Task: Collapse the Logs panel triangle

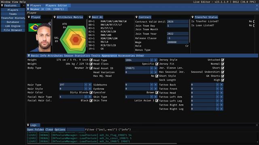Action: [x=28, y=125]
